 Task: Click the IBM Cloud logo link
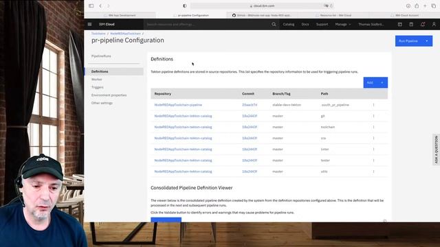107,25
